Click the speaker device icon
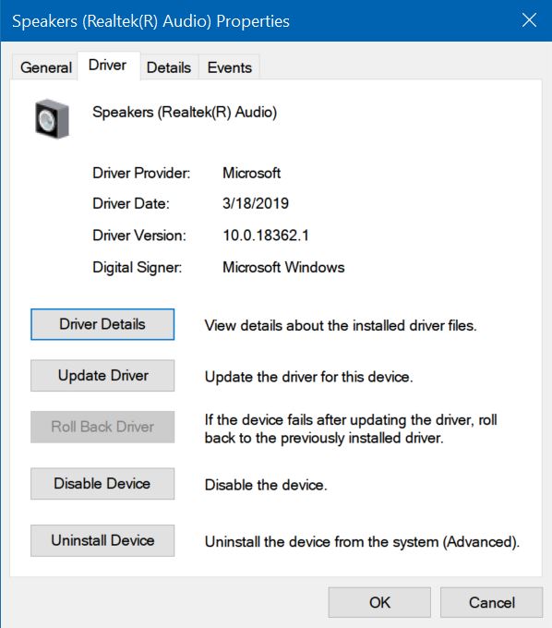552x628 pixels. (x=52, y=119)
